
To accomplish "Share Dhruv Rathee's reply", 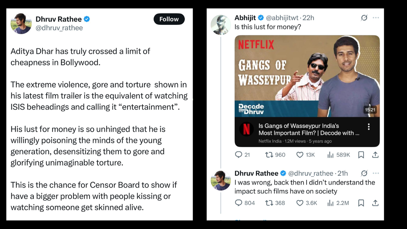I will click(375, 203).
